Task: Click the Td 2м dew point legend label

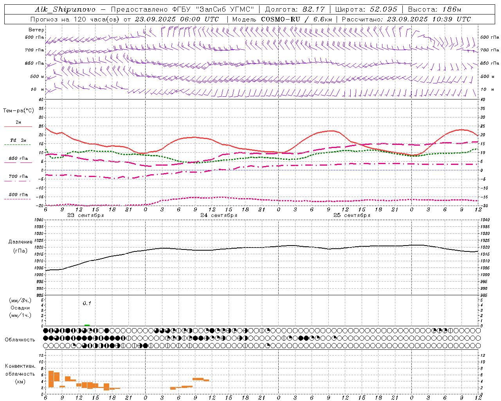Action: [x=18, y=140]
